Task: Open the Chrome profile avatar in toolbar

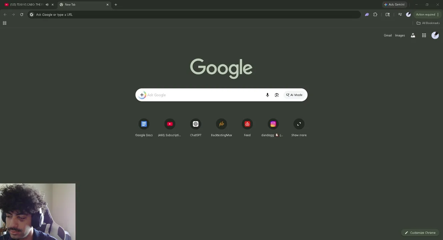Action: click(408, 15)
